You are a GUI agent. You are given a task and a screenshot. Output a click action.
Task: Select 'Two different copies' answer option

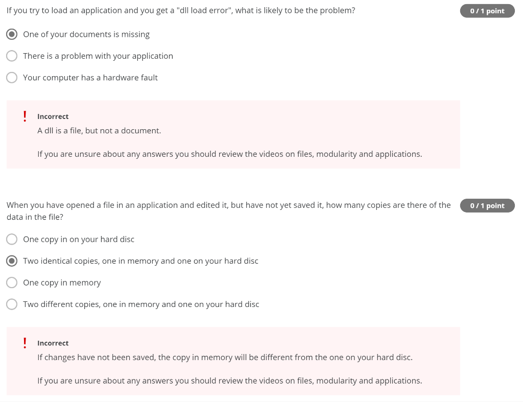click(12, 304)
